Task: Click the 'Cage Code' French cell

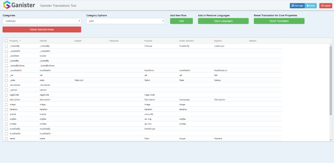Action: 149,95
